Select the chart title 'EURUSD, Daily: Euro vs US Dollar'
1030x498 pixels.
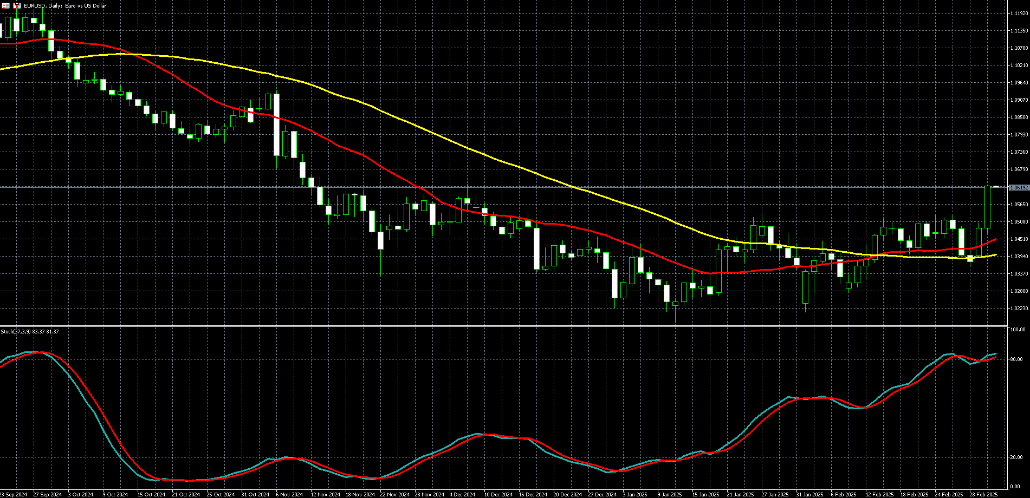pos(65,6)
